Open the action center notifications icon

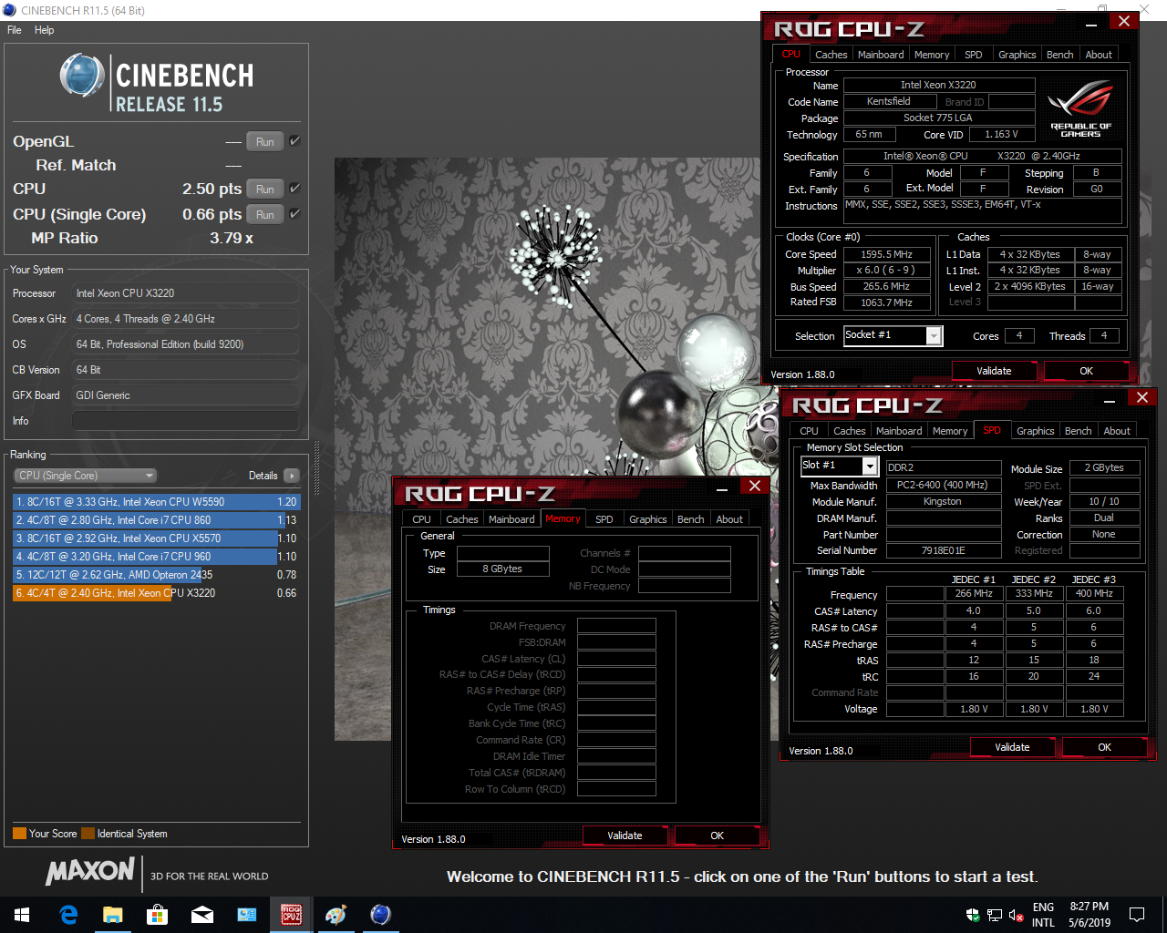tap(1137, 914)
